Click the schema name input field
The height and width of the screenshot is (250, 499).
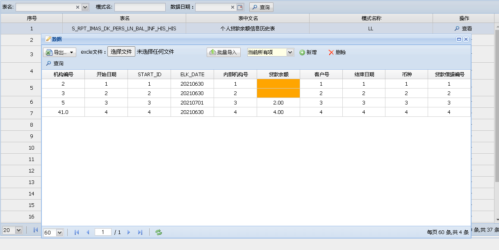click(x=140, y=7)
